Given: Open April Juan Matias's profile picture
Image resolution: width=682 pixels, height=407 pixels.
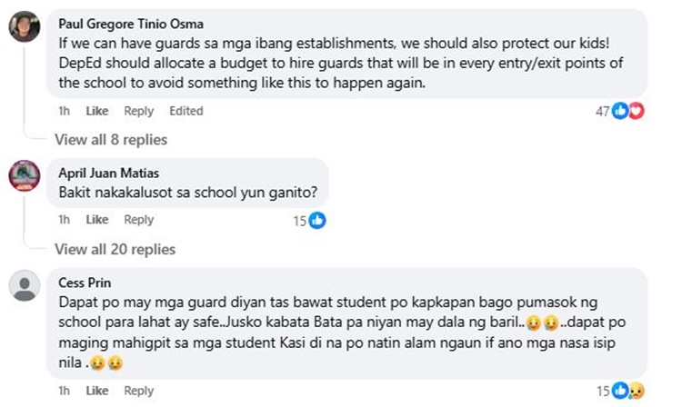Looking at the screenshot, I should (x=25, y=175).
